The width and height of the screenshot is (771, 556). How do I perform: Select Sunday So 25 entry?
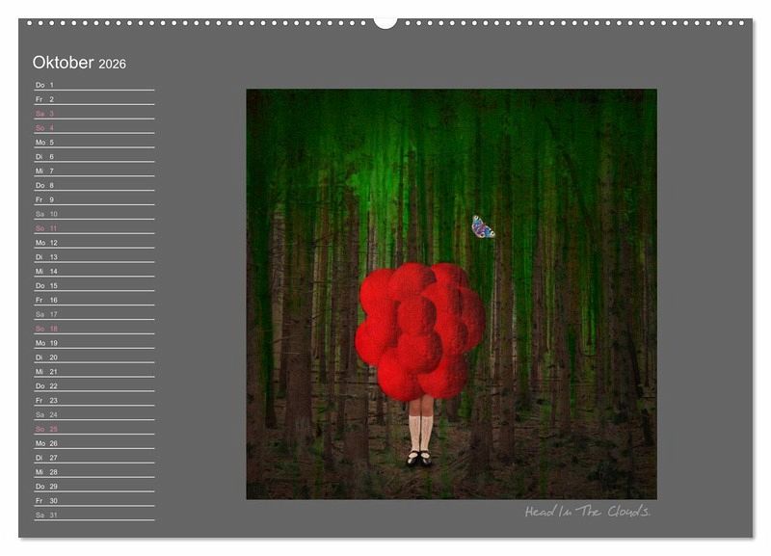pyautogui.click(x=93, y=429)
